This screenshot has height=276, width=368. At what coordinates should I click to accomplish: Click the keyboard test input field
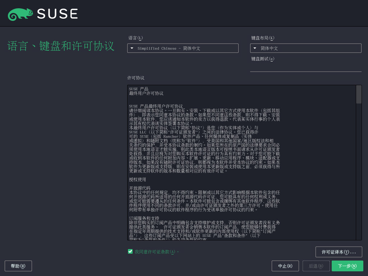pos(305,67)
